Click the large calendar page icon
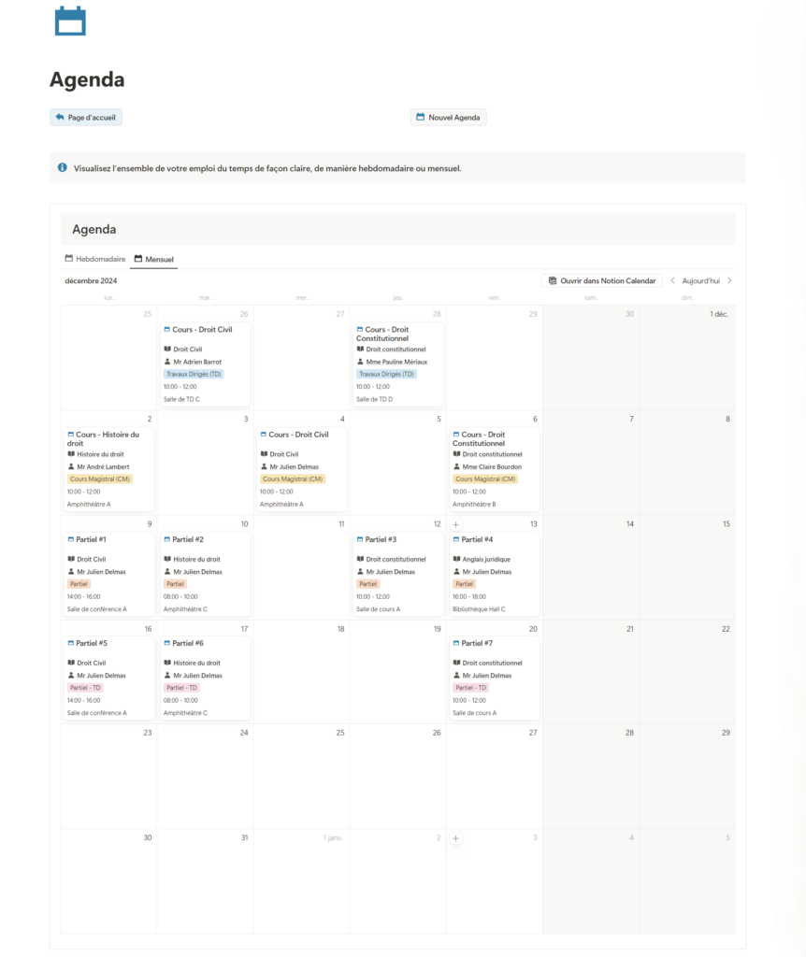This screenshot has height=957, width=806. (x=70, y=21)
